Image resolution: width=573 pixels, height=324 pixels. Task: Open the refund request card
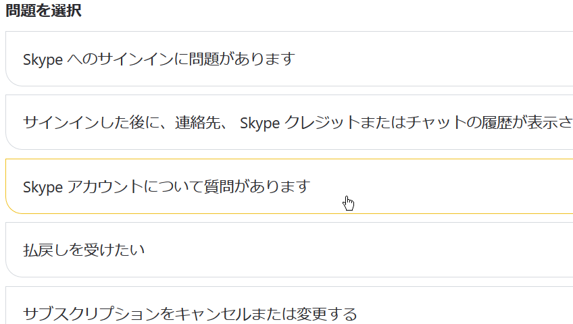pyautogui.click(x=289, y=250)
